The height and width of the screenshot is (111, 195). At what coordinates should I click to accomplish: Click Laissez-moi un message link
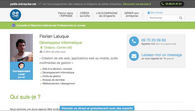[x=162, y=55]
